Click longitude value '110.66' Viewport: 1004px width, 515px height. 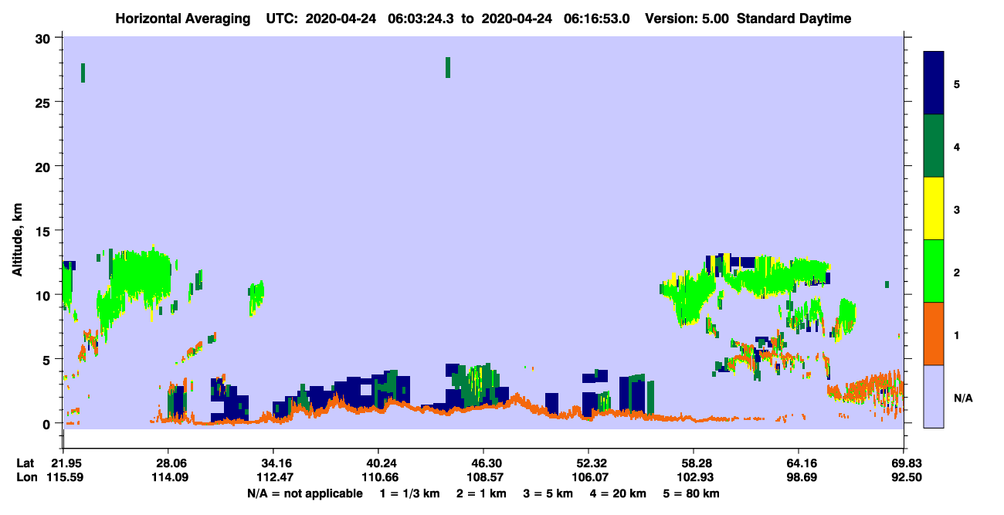(378, 478)
